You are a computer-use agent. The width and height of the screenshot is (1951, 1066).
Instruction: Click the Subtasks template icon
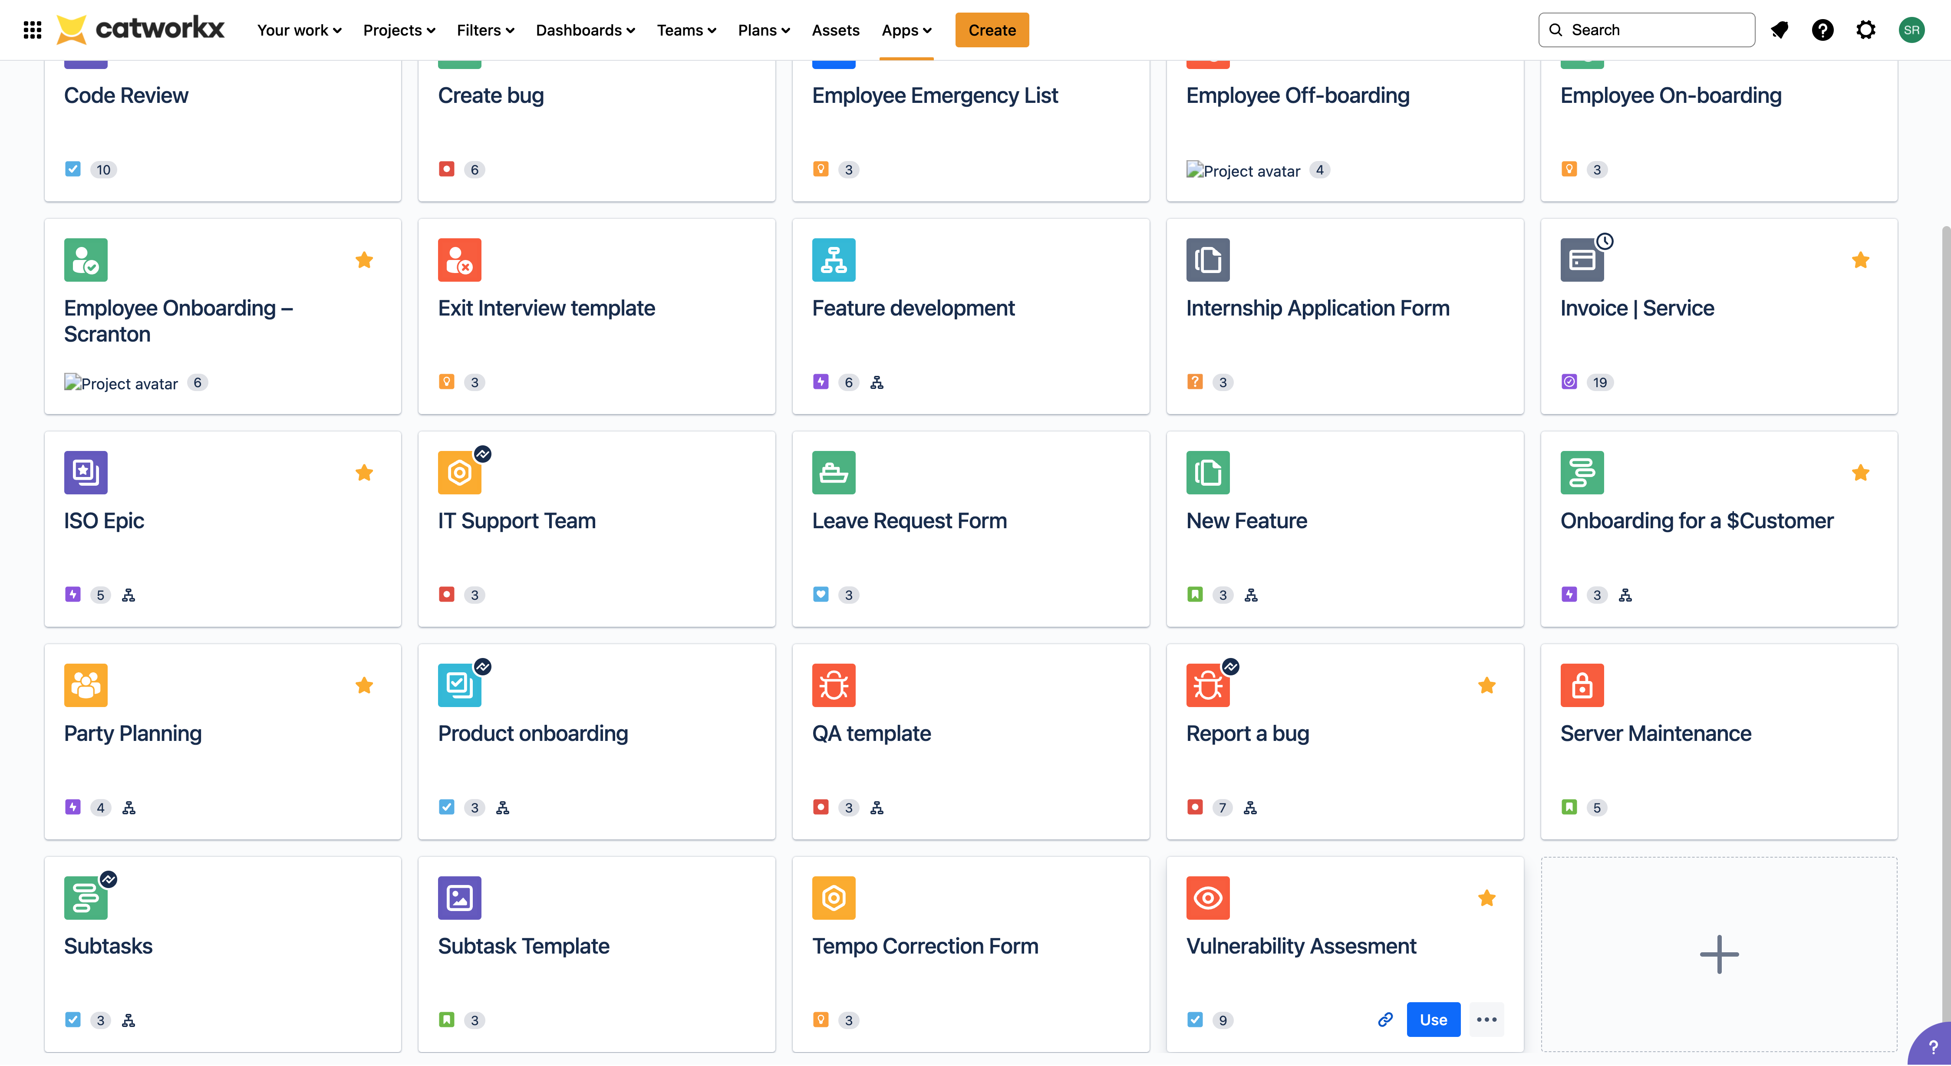pyautogui.click(x=86, y=898)
